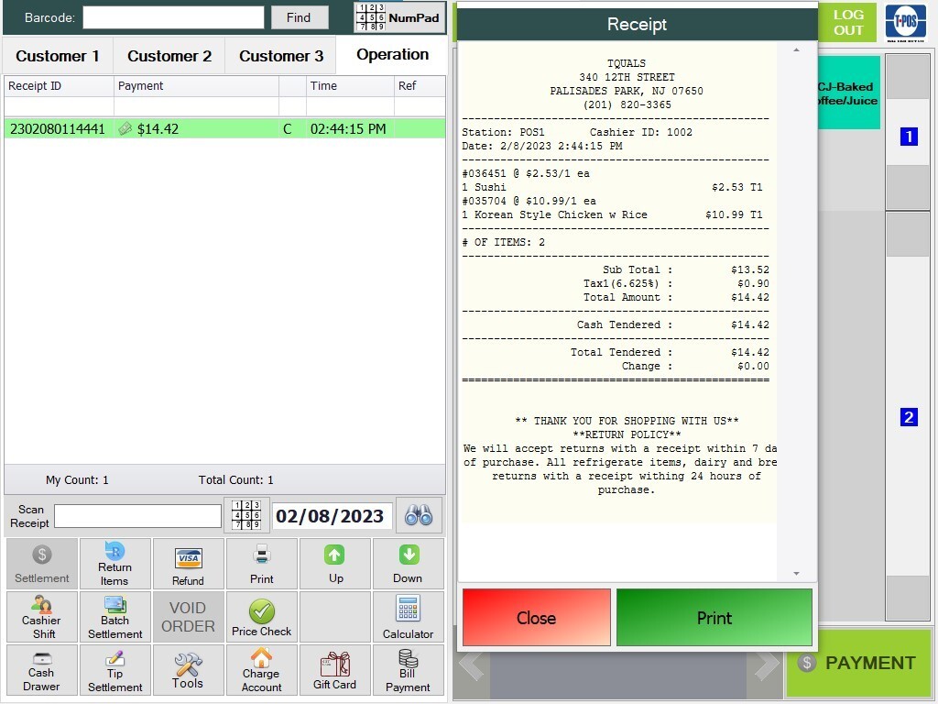
Task: Go to page 2 on right panel
Action: [909, 417]
